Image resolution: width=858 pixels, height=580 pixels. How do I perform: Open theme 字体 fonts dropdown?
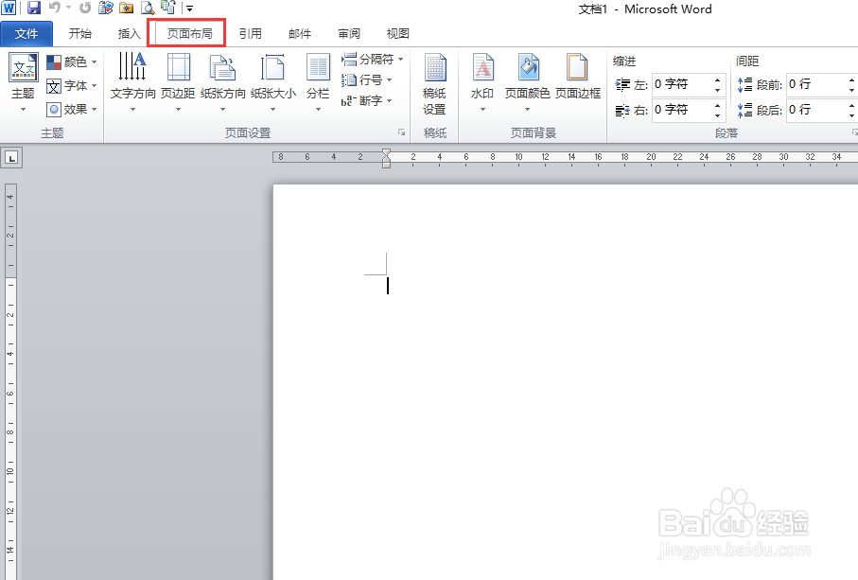72,86
